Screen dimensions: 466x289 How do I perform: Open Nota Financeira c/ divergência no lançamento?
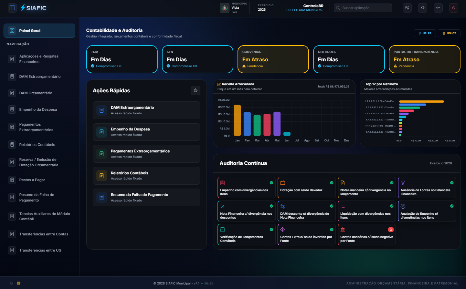(366, 188)
